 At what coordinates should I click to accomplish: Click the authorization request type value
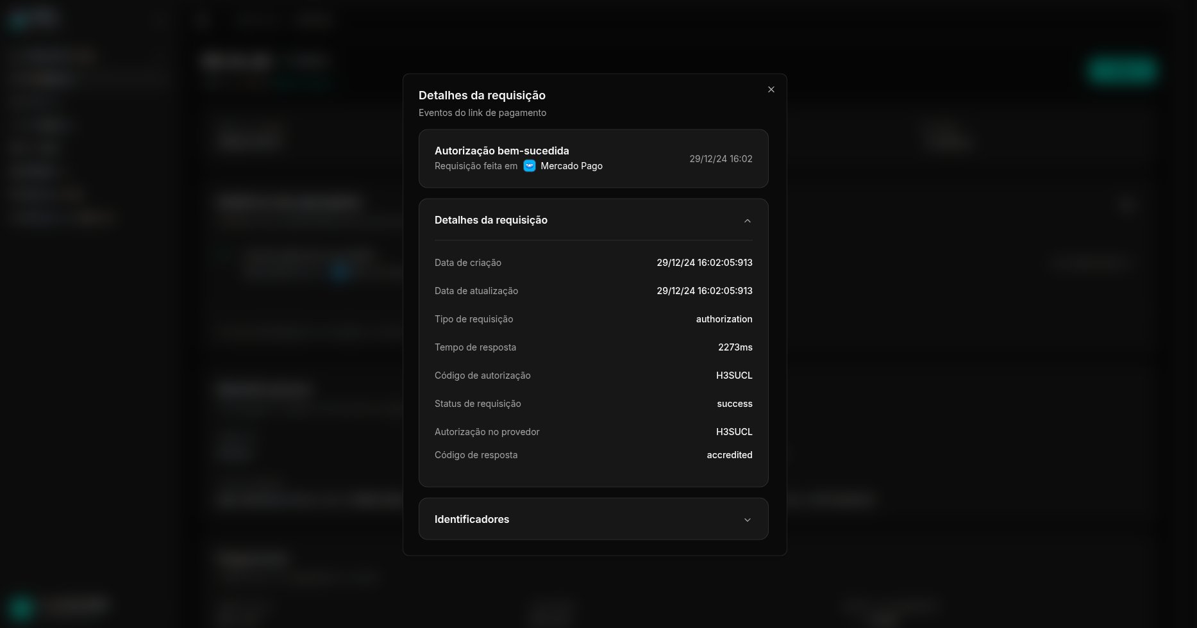pos(724,319)
